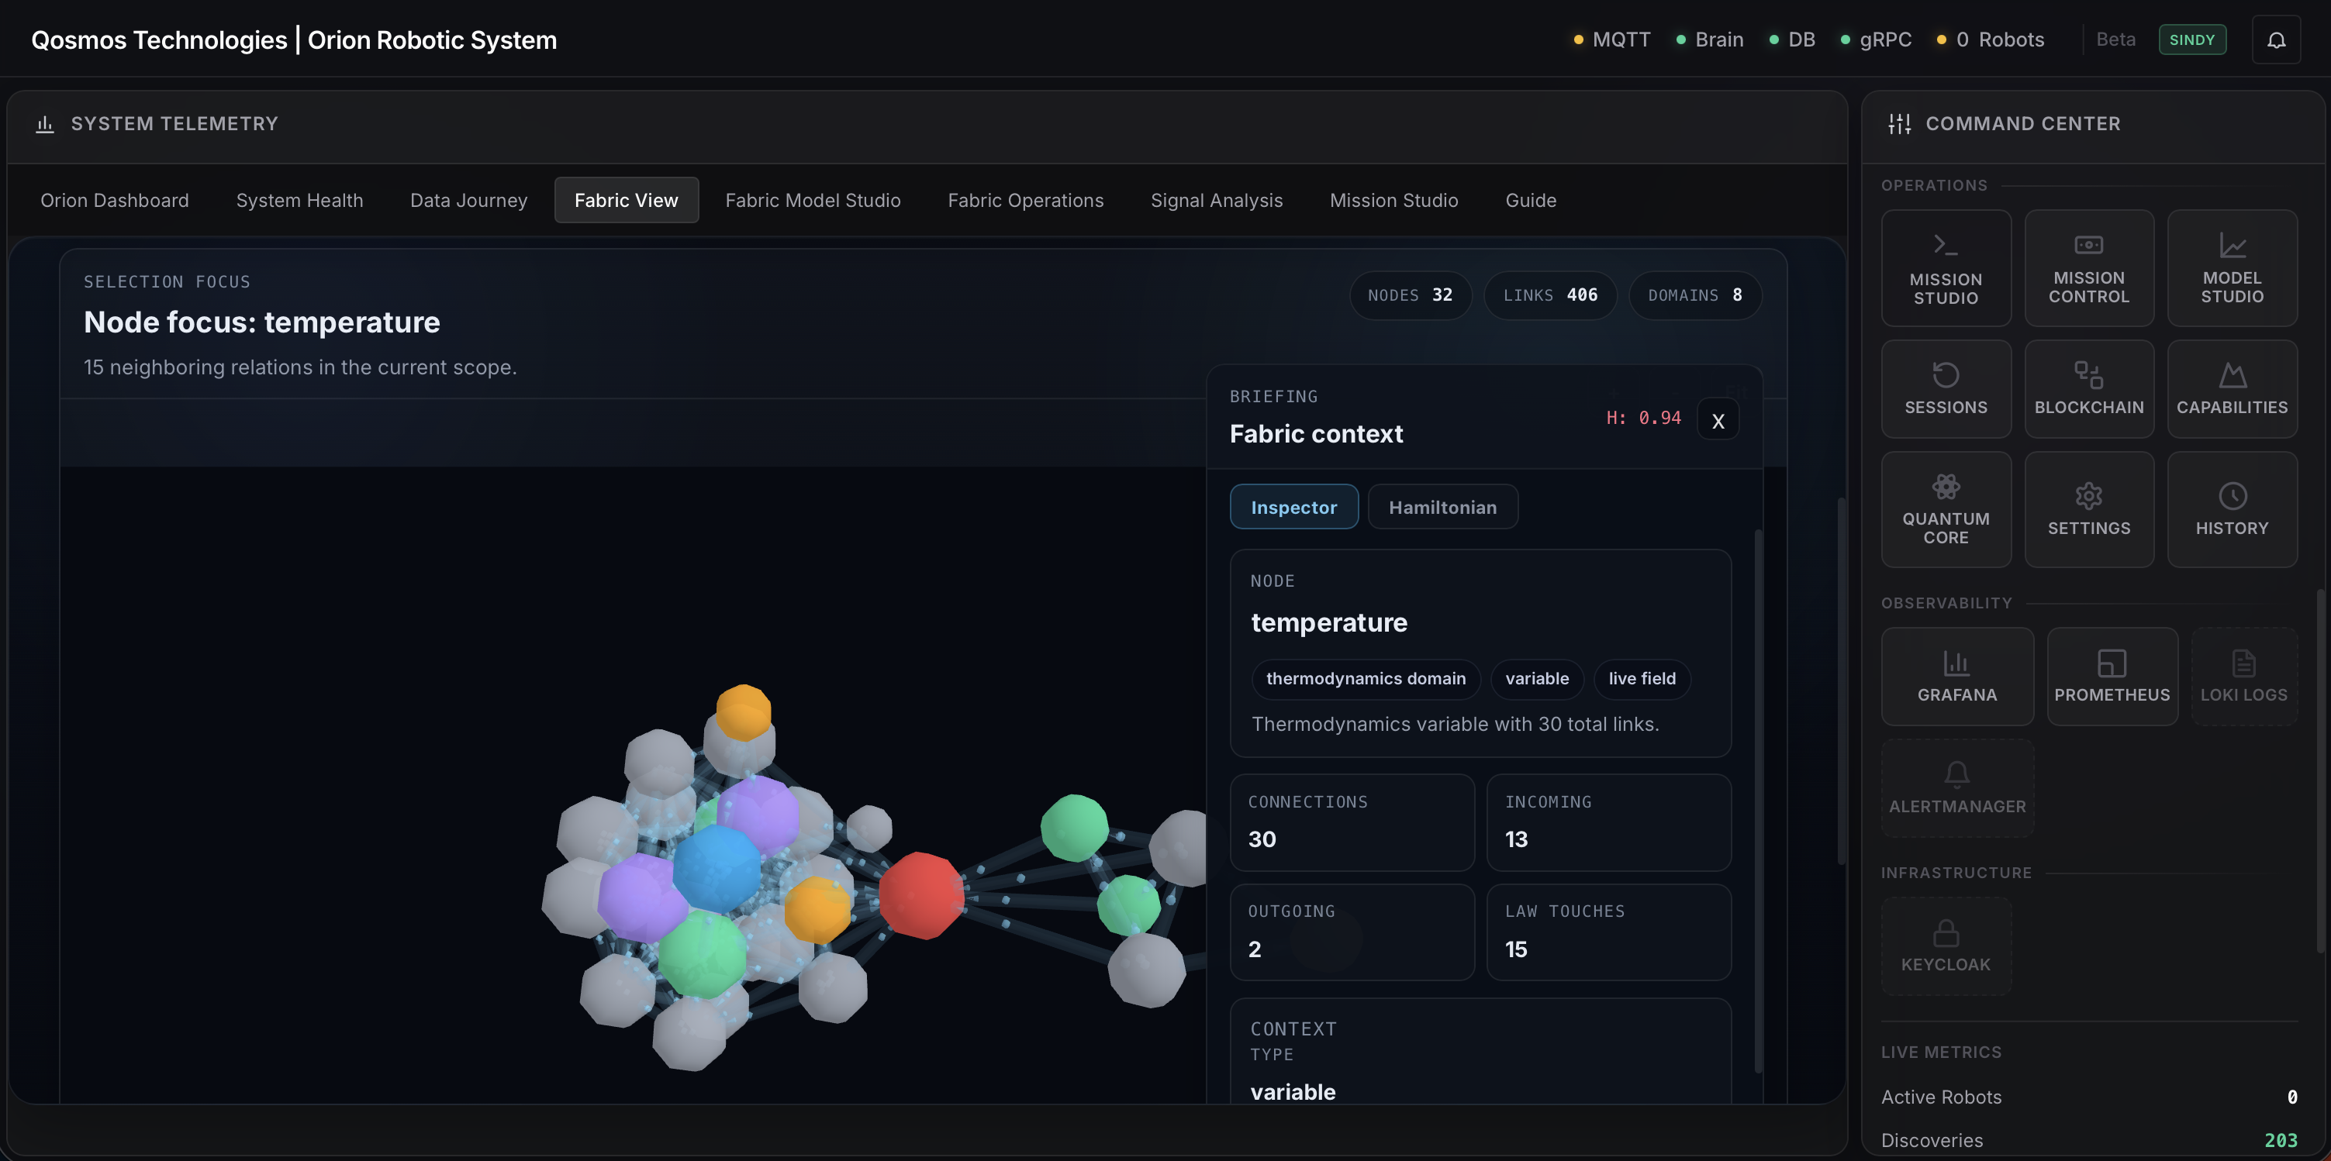Launch Grafana from Observability

(x=1957, y=677)
